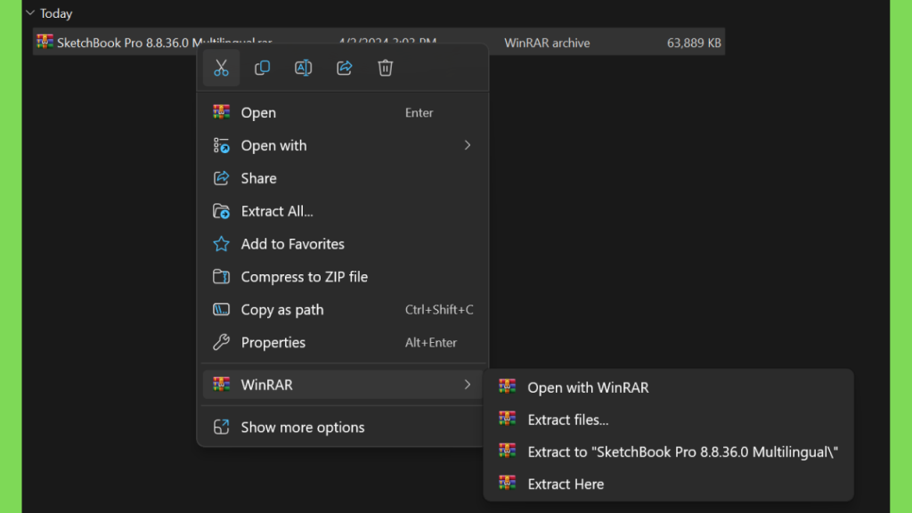Click the SketchBook Pro rar file icon
The height and width of the screenshot is (513, 912).
click(45, 42)
